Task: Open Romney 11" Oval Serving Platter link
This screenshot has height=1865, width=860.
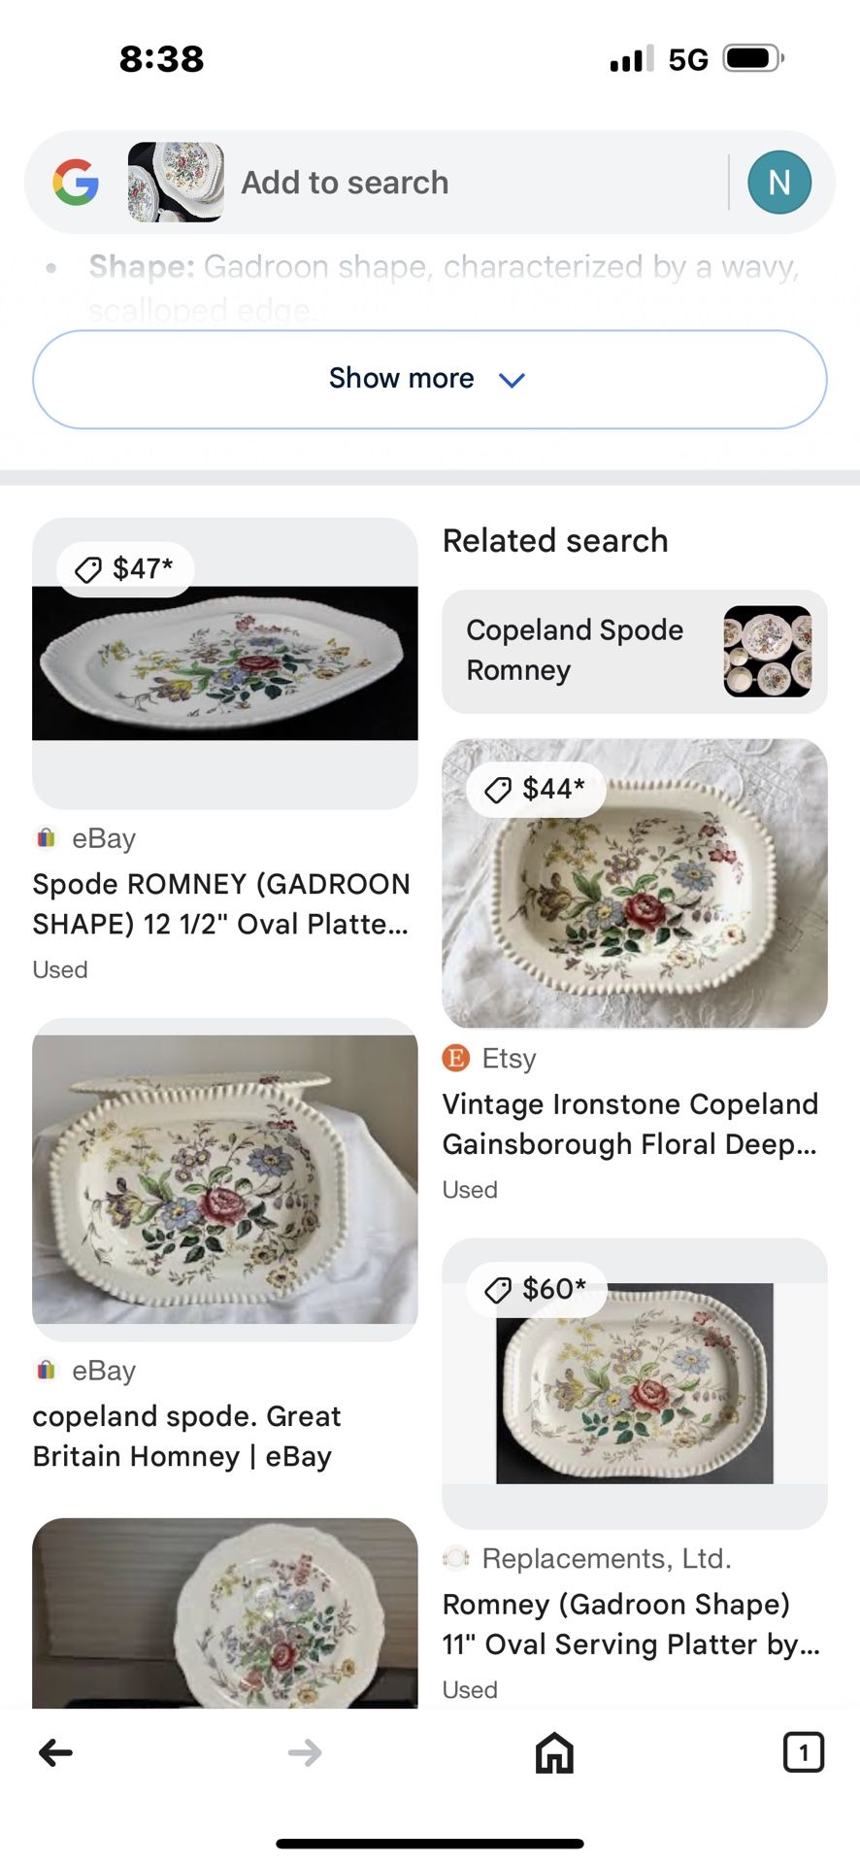Action: click(631, 1624)
